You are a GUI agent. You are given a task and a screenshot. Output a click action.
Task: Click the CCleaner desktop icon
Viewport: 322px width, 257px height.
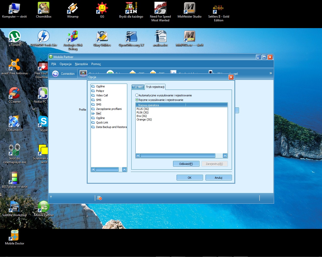pyautogui.click(x=14, y=93)
